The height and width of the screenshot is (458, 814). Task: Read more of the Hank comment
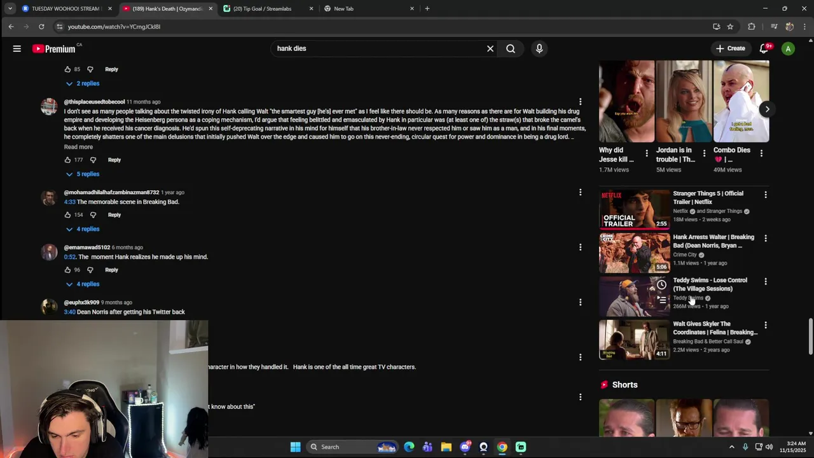click(78, 147)
